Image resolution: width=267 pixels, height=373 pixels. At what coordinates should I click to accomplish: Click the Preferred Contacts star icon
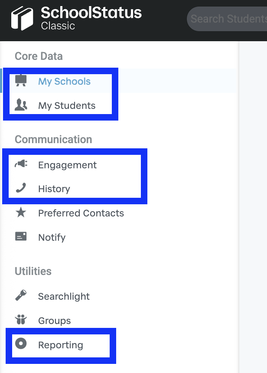(x=21, y=213)
